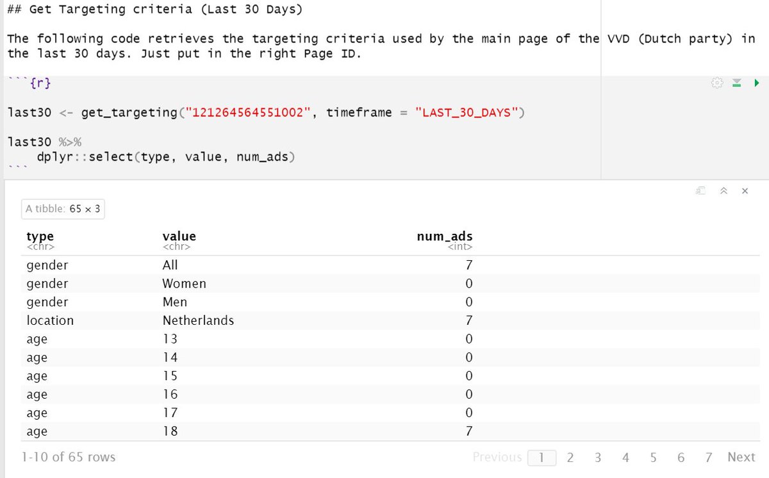Screen dimensions: 769x478
Task: Select the 'Men' value cell
Action: [x=174, y=302]
